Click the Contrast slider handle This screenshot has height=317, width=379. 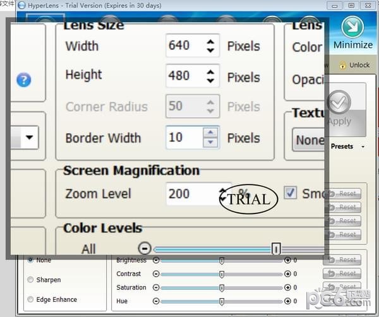(222, 274)
